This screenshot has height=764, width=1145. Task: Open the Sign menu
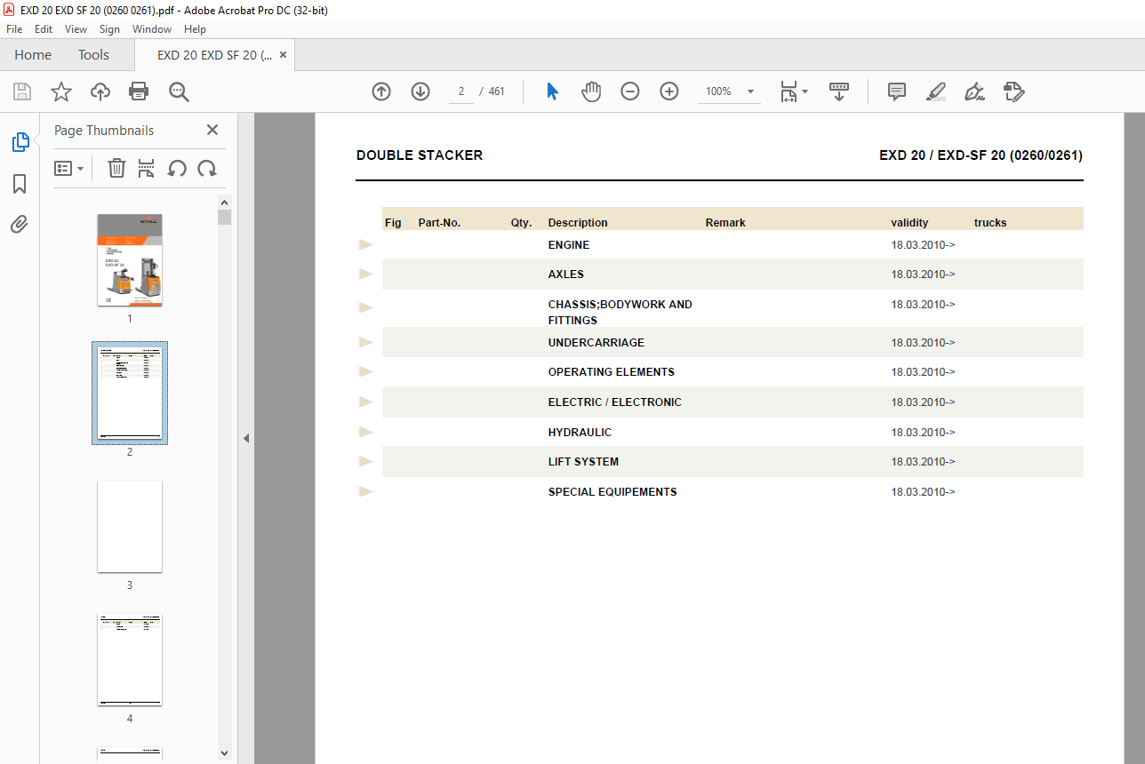109,29
